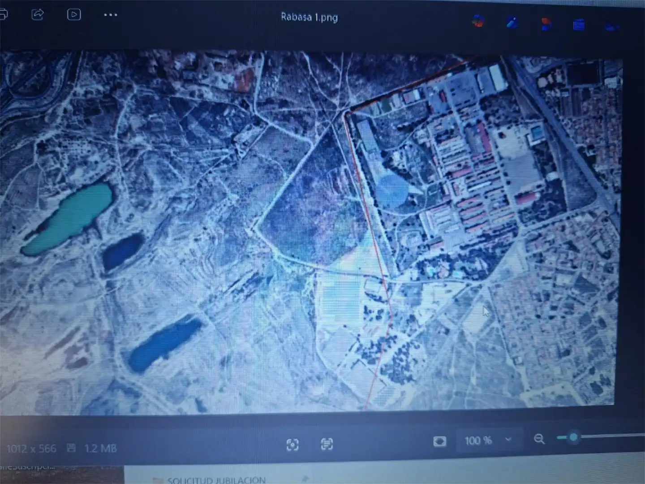Viewport: 645px width, 484px height.
Task: Toggle the fit-to-window icon beside 100 %
Action: click(440, 441)
